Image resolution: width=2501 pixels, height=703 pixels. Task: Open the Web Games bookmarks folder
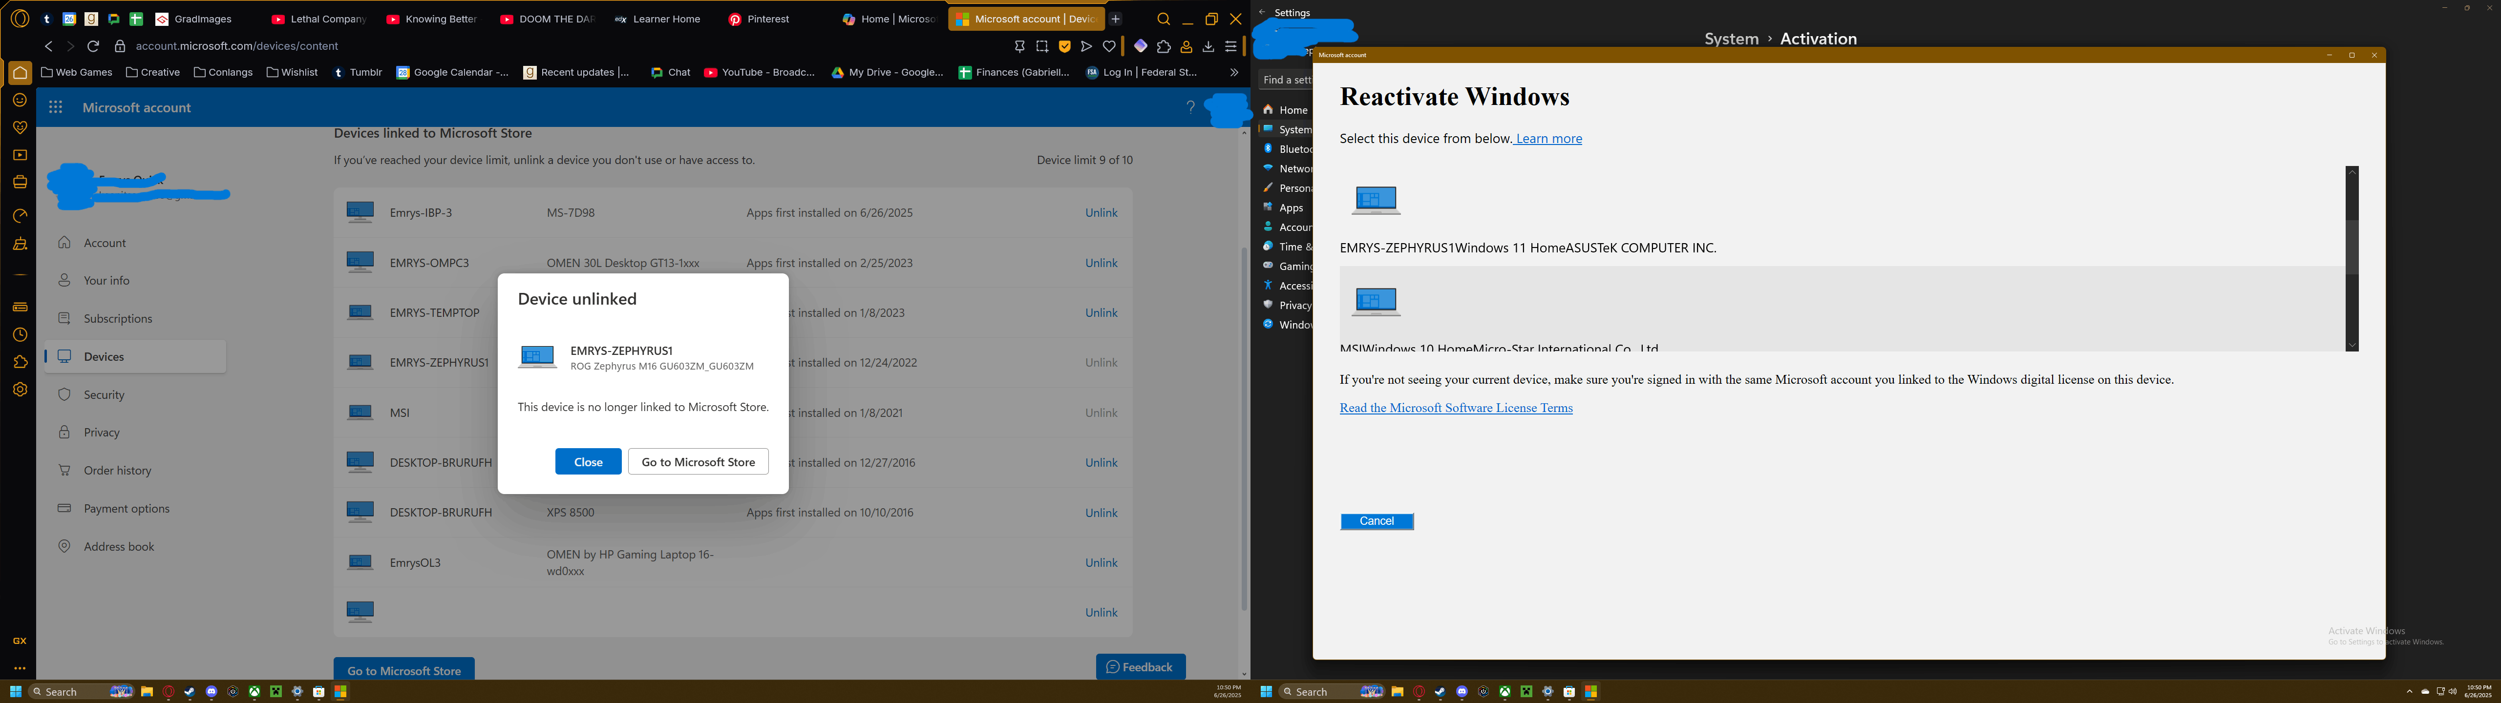coord(77,73)
